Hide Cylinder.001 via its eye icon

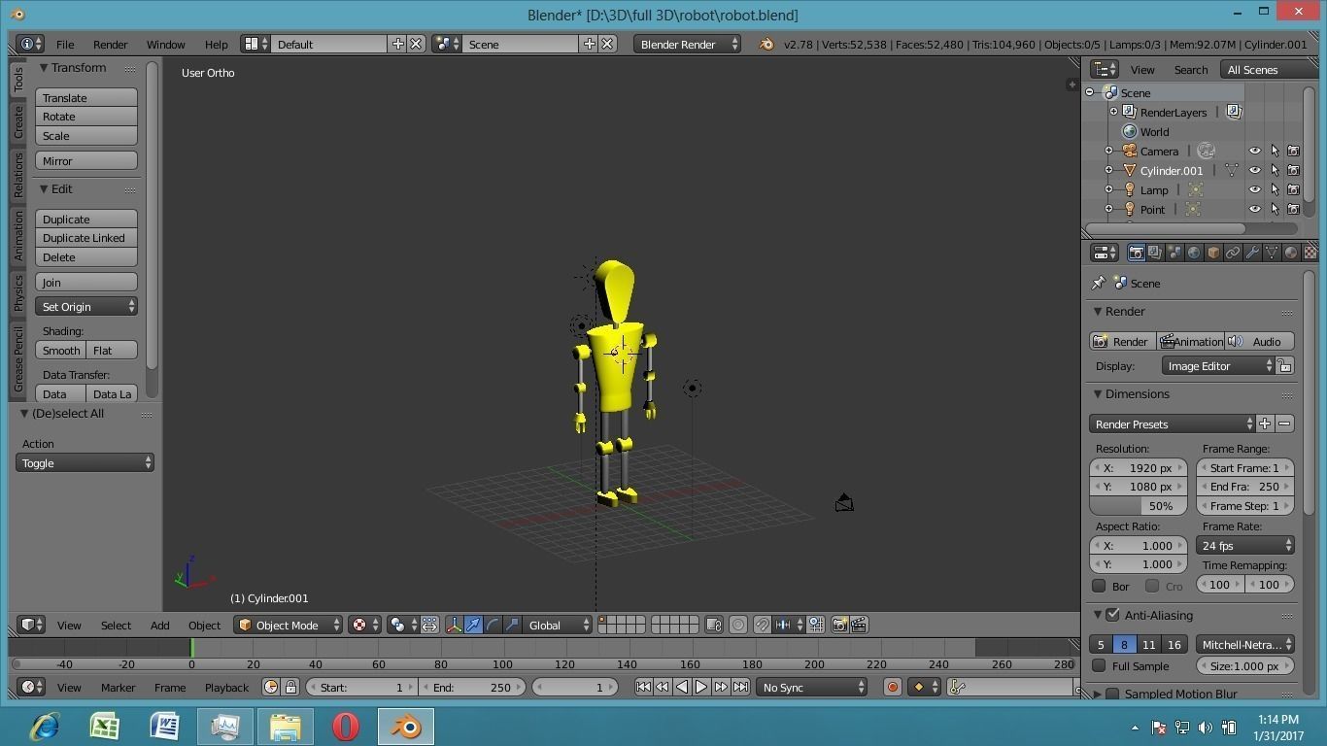pyautogui.click(x=1255, y=171)
